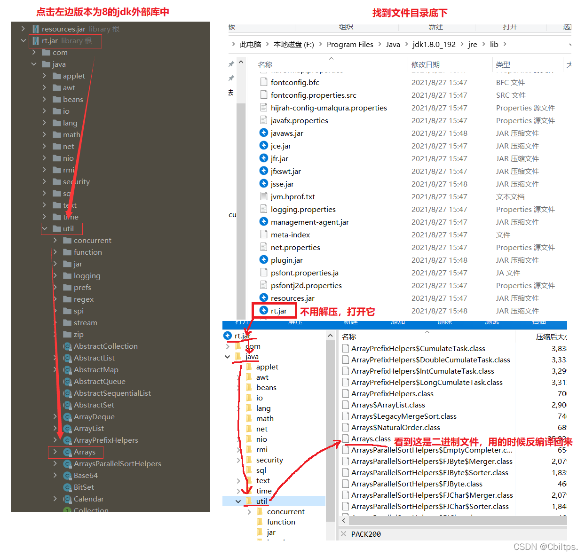Expand the com folder in archive tree
The height and width of the screenshot is (556, 585).
(x=228, y=346)
